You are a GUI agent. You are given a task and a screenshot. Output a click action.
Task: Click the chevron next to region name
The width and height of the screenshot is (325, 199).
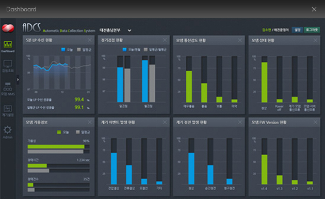(129, 30)
